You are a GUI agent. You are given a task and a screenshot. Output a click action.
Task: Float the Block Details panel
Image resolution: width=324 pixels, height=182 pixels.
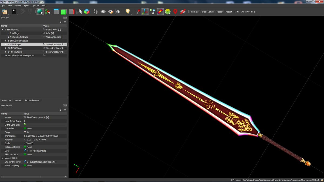[x=64, y=105]
